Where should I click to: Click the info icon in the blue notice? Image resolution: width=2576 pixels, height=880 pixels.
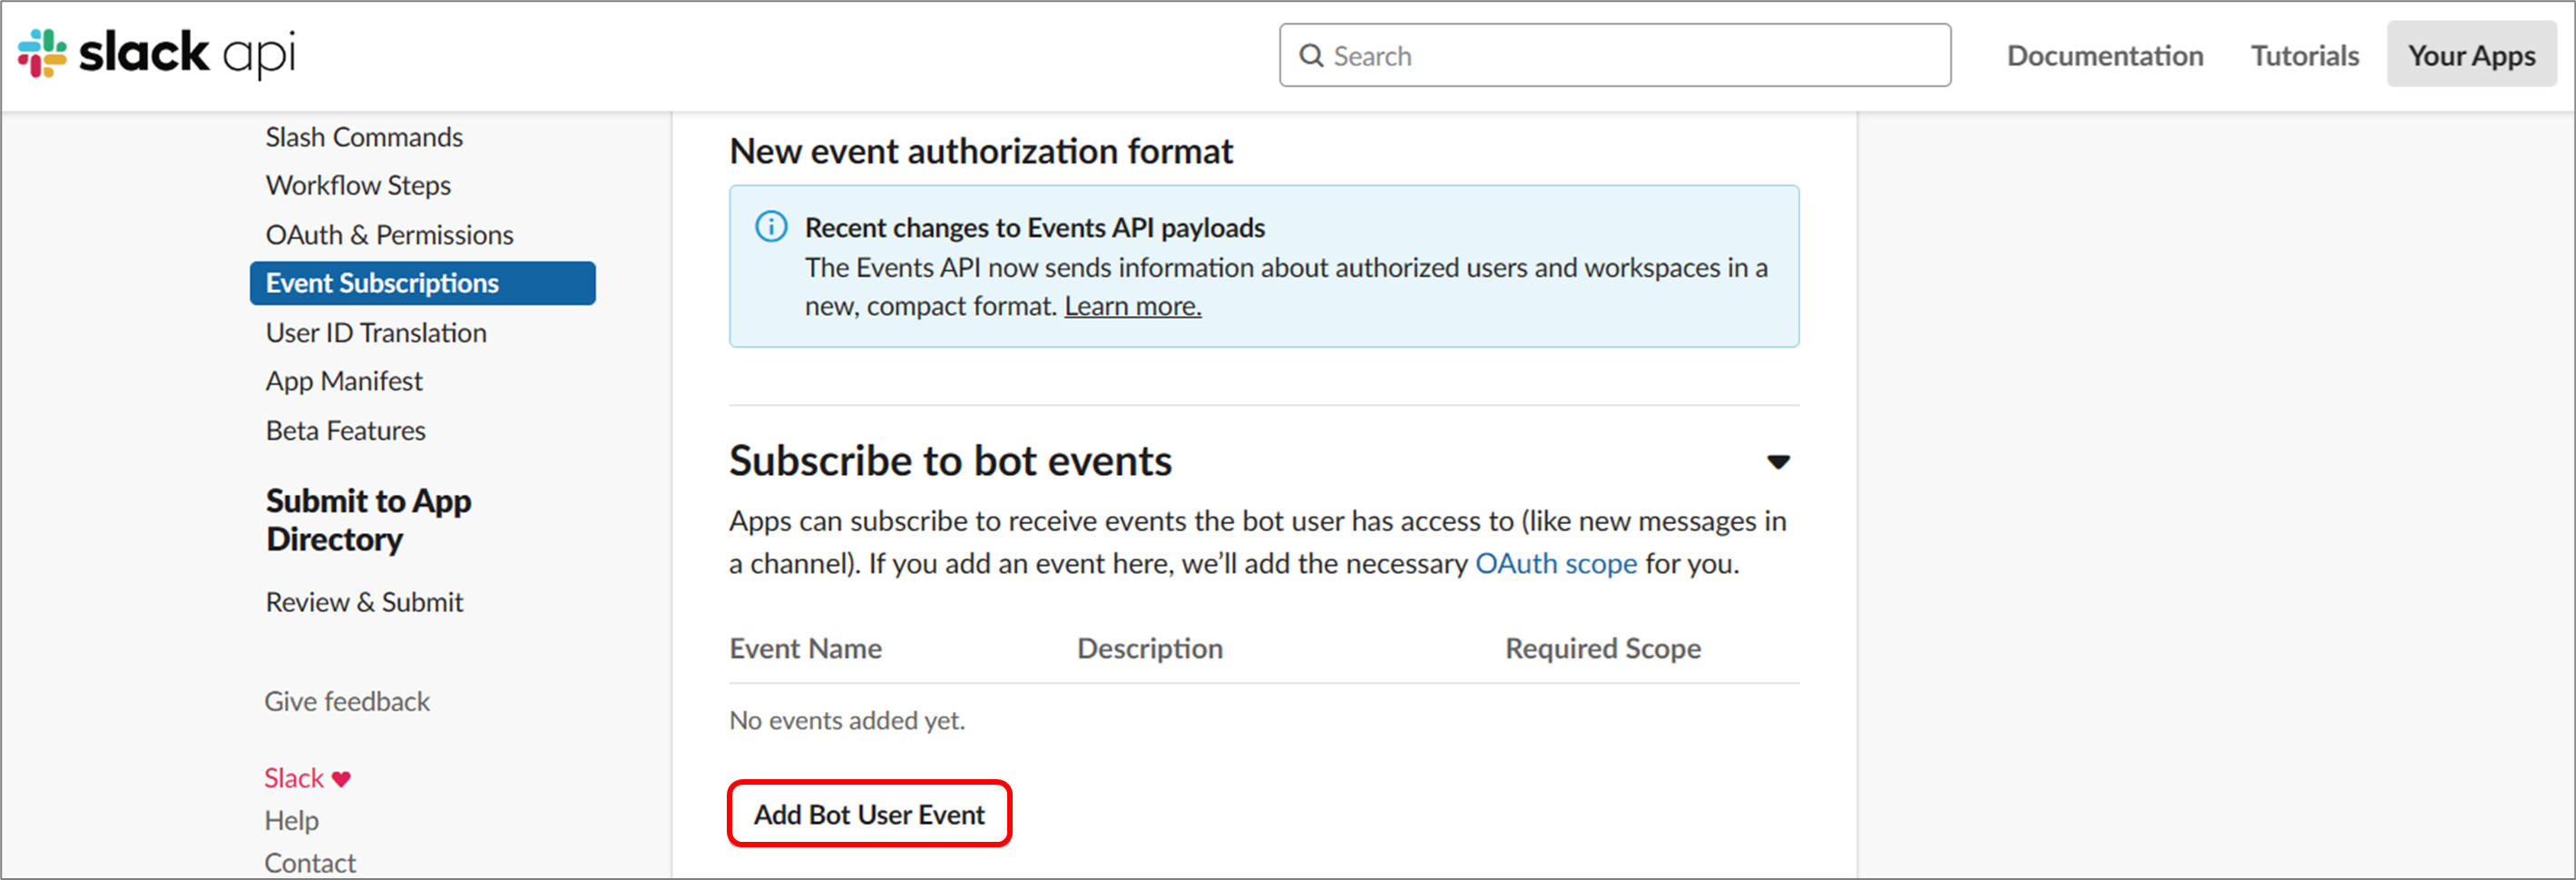click(x=771, y=227)
